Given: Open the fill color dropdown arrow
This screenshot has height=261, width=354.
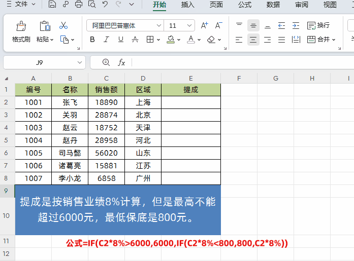Looking at the screenshot, I should pyautogui.click(x=179, y=40).
